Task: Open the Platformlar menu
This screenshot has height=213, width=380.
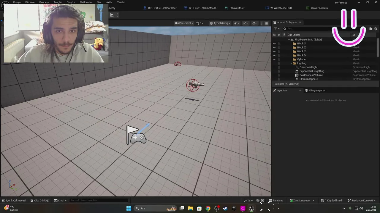Action: [x=86, y=2]
